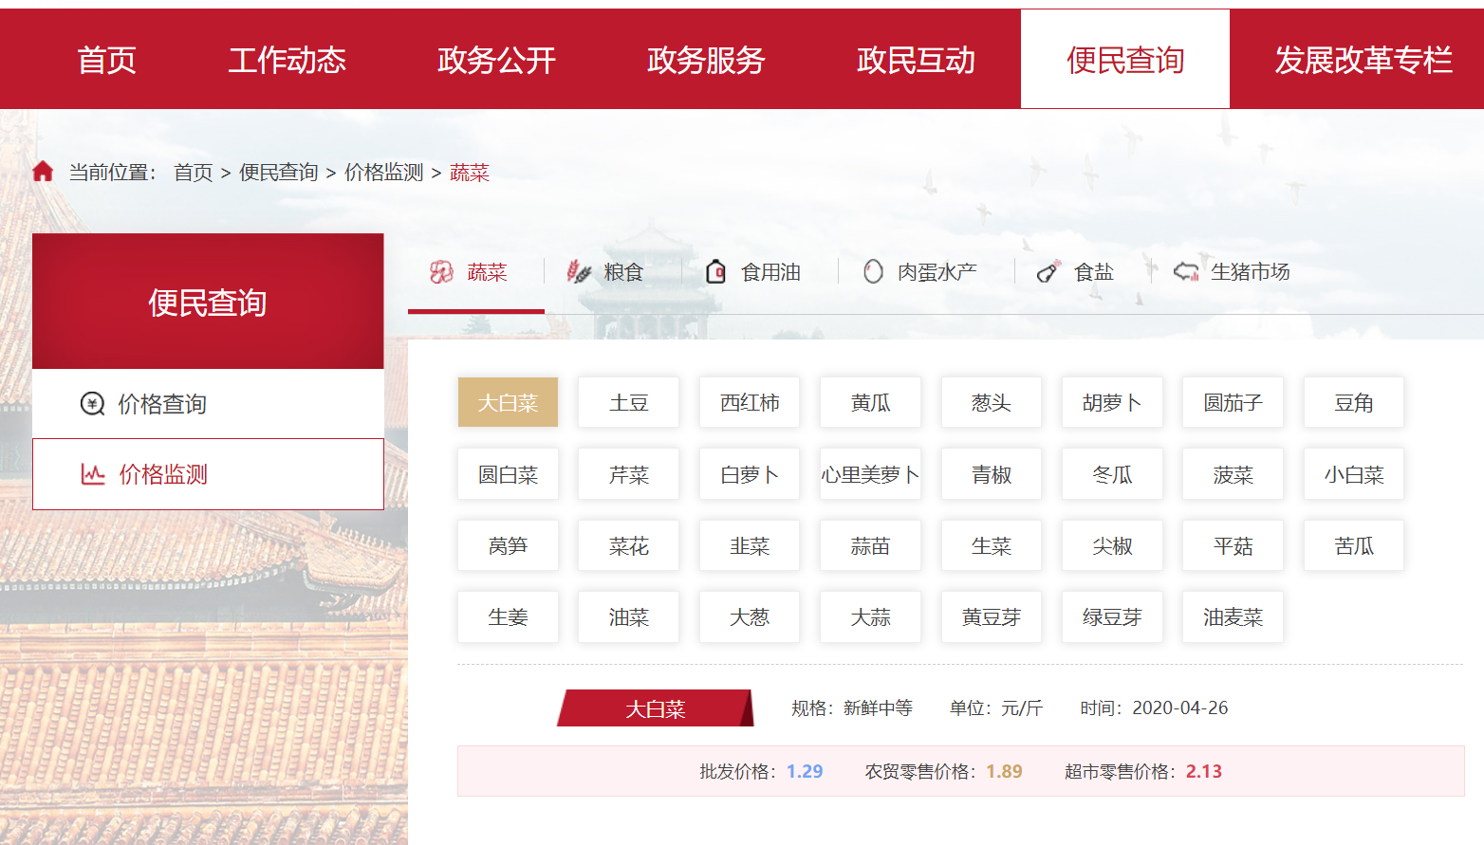Select the 土豆 vegetable button

coord(628,403)
